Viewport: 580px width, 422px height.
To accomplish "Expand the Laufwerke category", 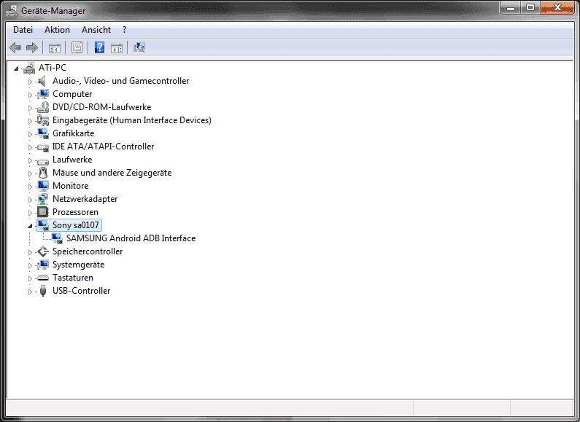I will pos(31,160).
